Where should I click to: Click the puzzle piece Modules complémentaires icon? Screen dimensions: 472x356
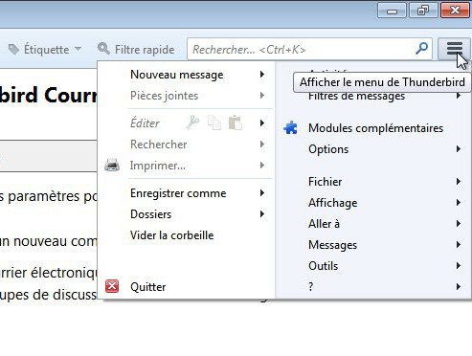point(291,128)
